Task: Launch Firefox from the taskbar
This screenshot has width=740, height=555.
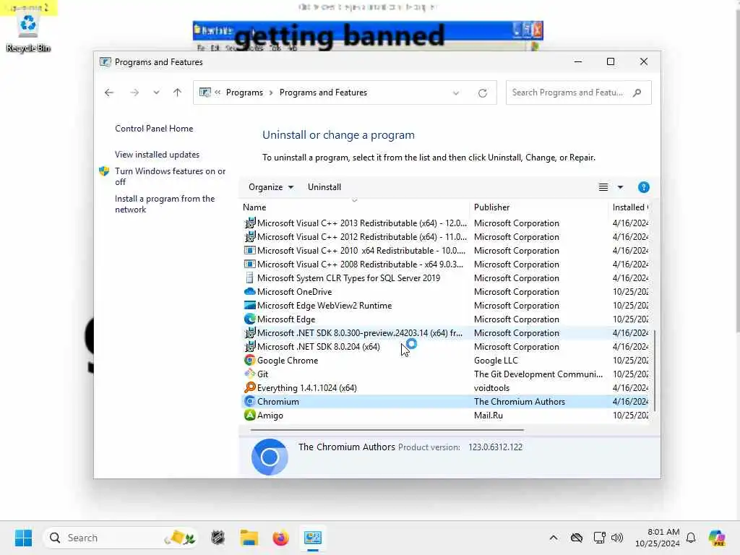Action: [280, 538]
